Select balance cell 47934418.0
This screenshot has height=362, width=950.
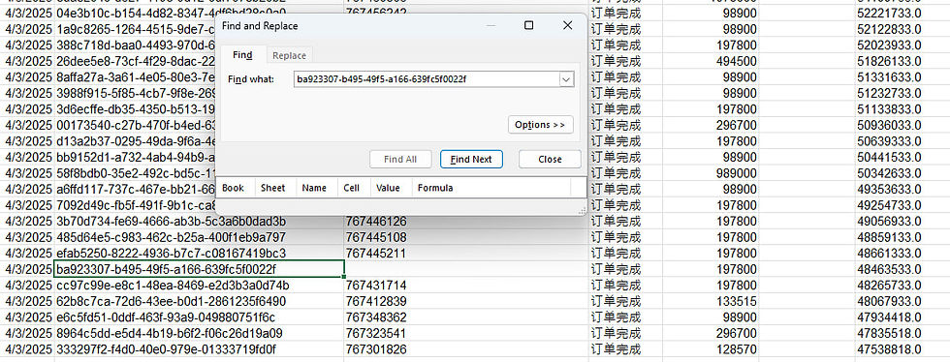(902, 317)
